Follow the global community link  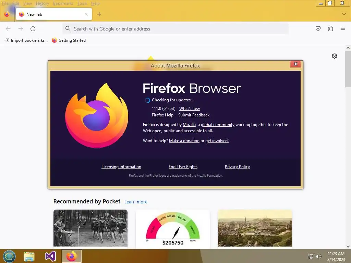pos(218,125)
